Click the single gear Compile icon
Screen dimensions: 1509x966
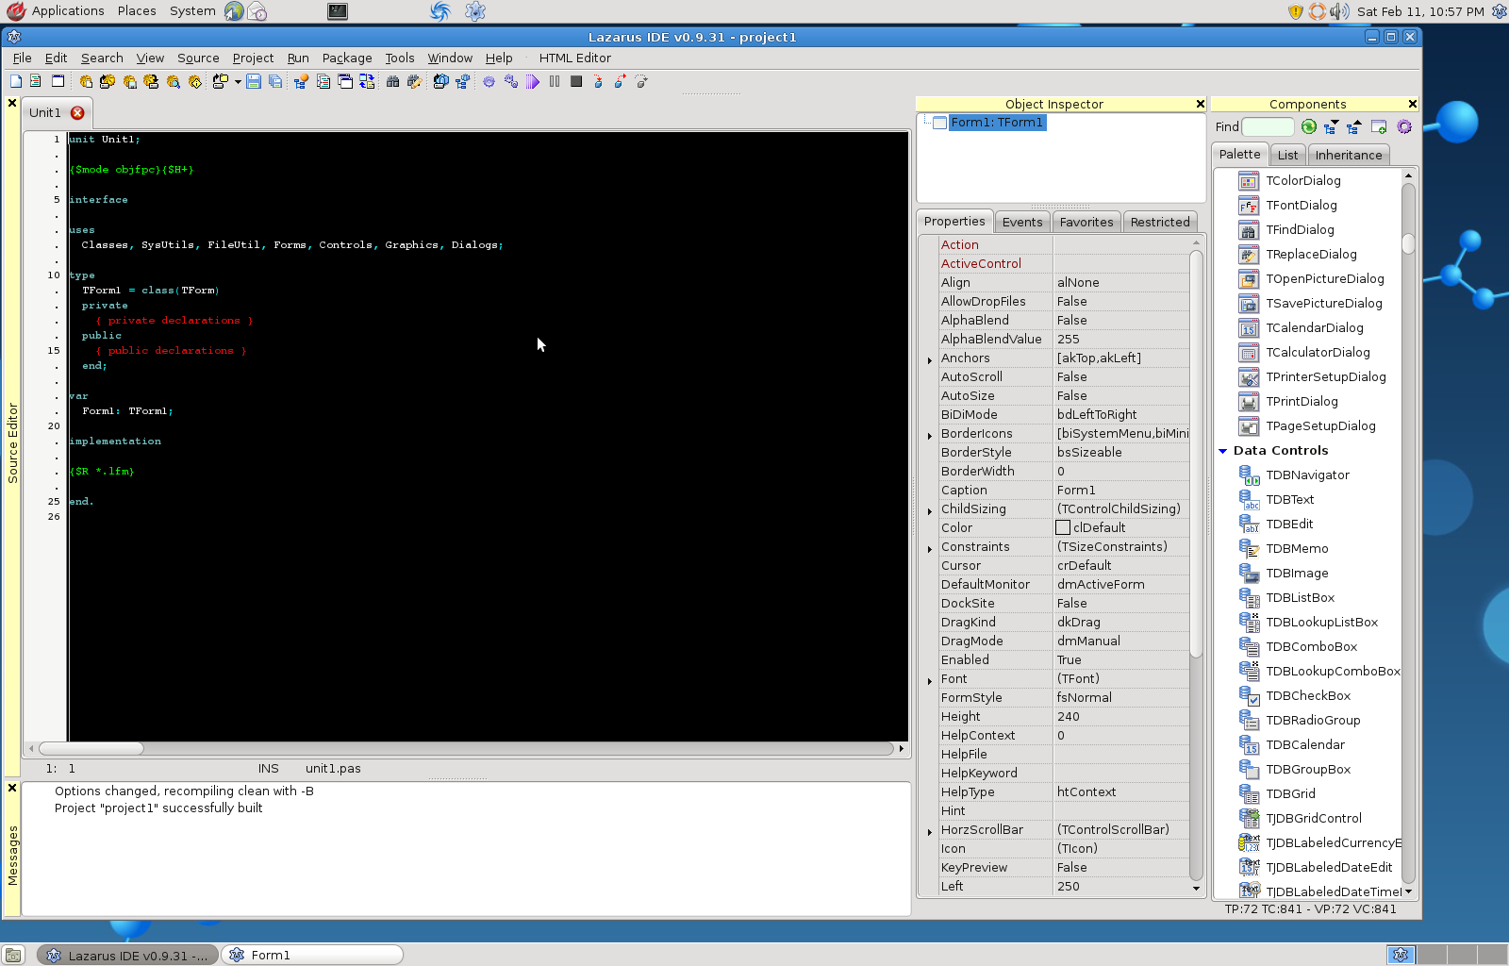pos(489,81)
